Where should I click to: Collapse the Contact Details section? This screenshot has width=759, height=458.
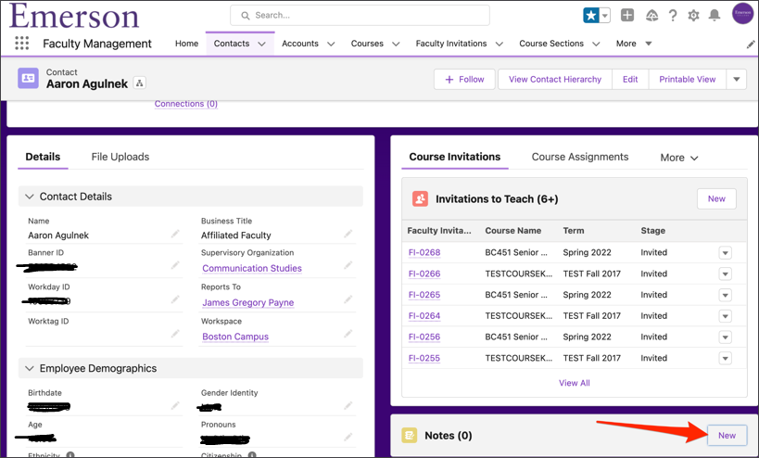(x=30, y=196)
